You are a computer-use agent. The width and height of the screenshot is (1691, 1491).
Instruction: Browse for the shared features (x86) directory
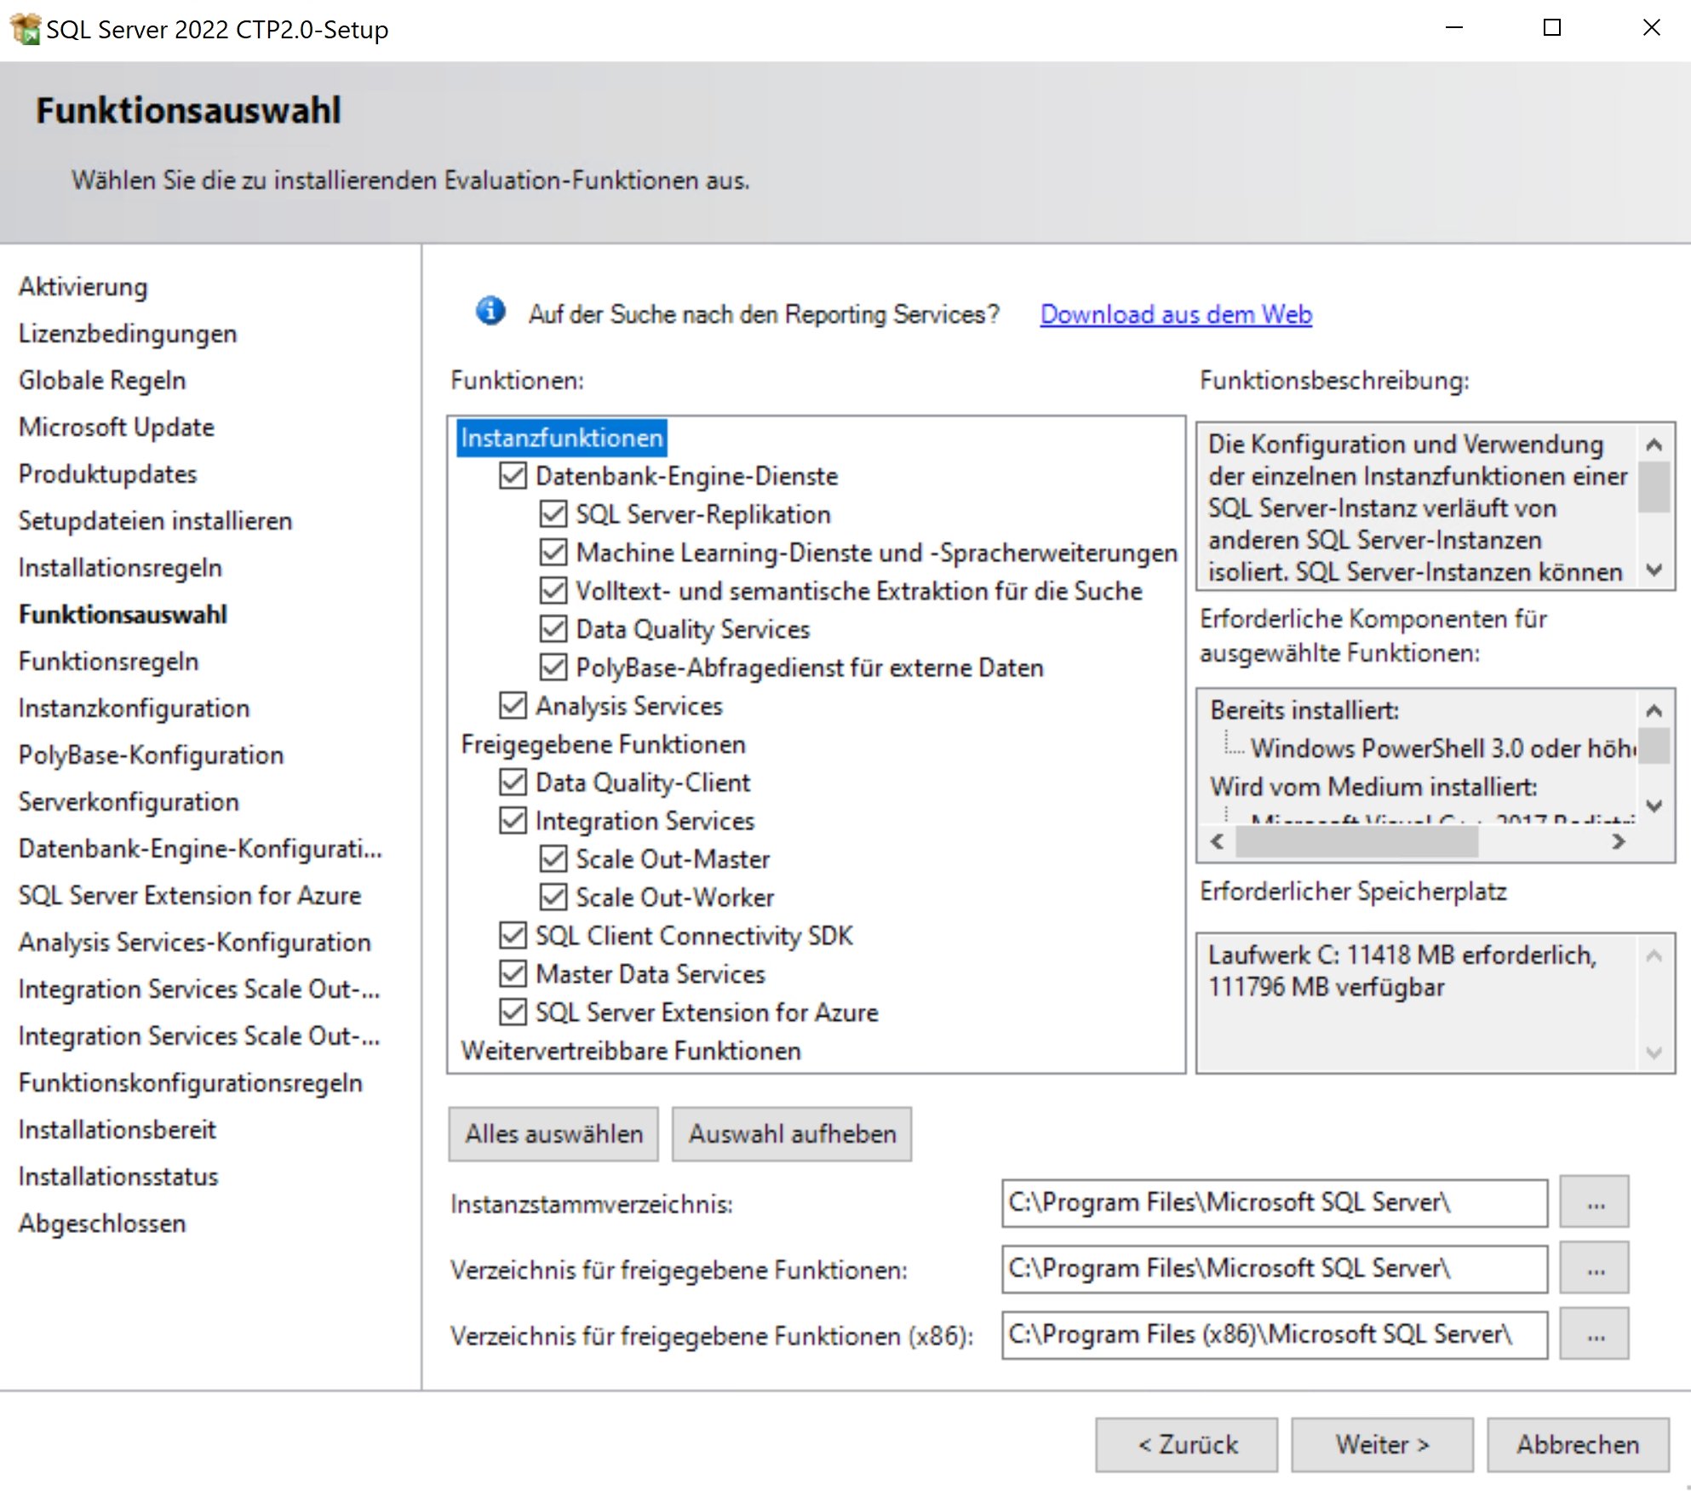(1593, 1334)
